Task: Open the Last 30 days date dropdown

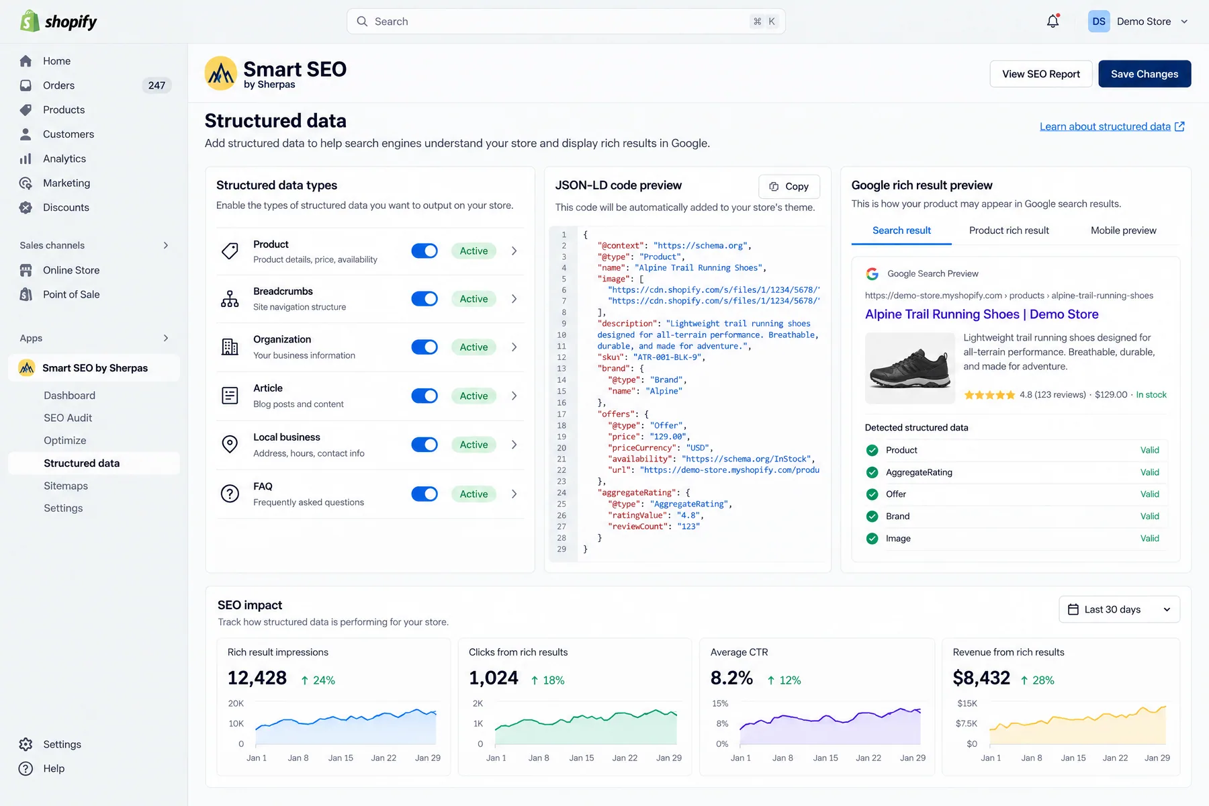Action: pyautogui.click(x=1119, y=609)
